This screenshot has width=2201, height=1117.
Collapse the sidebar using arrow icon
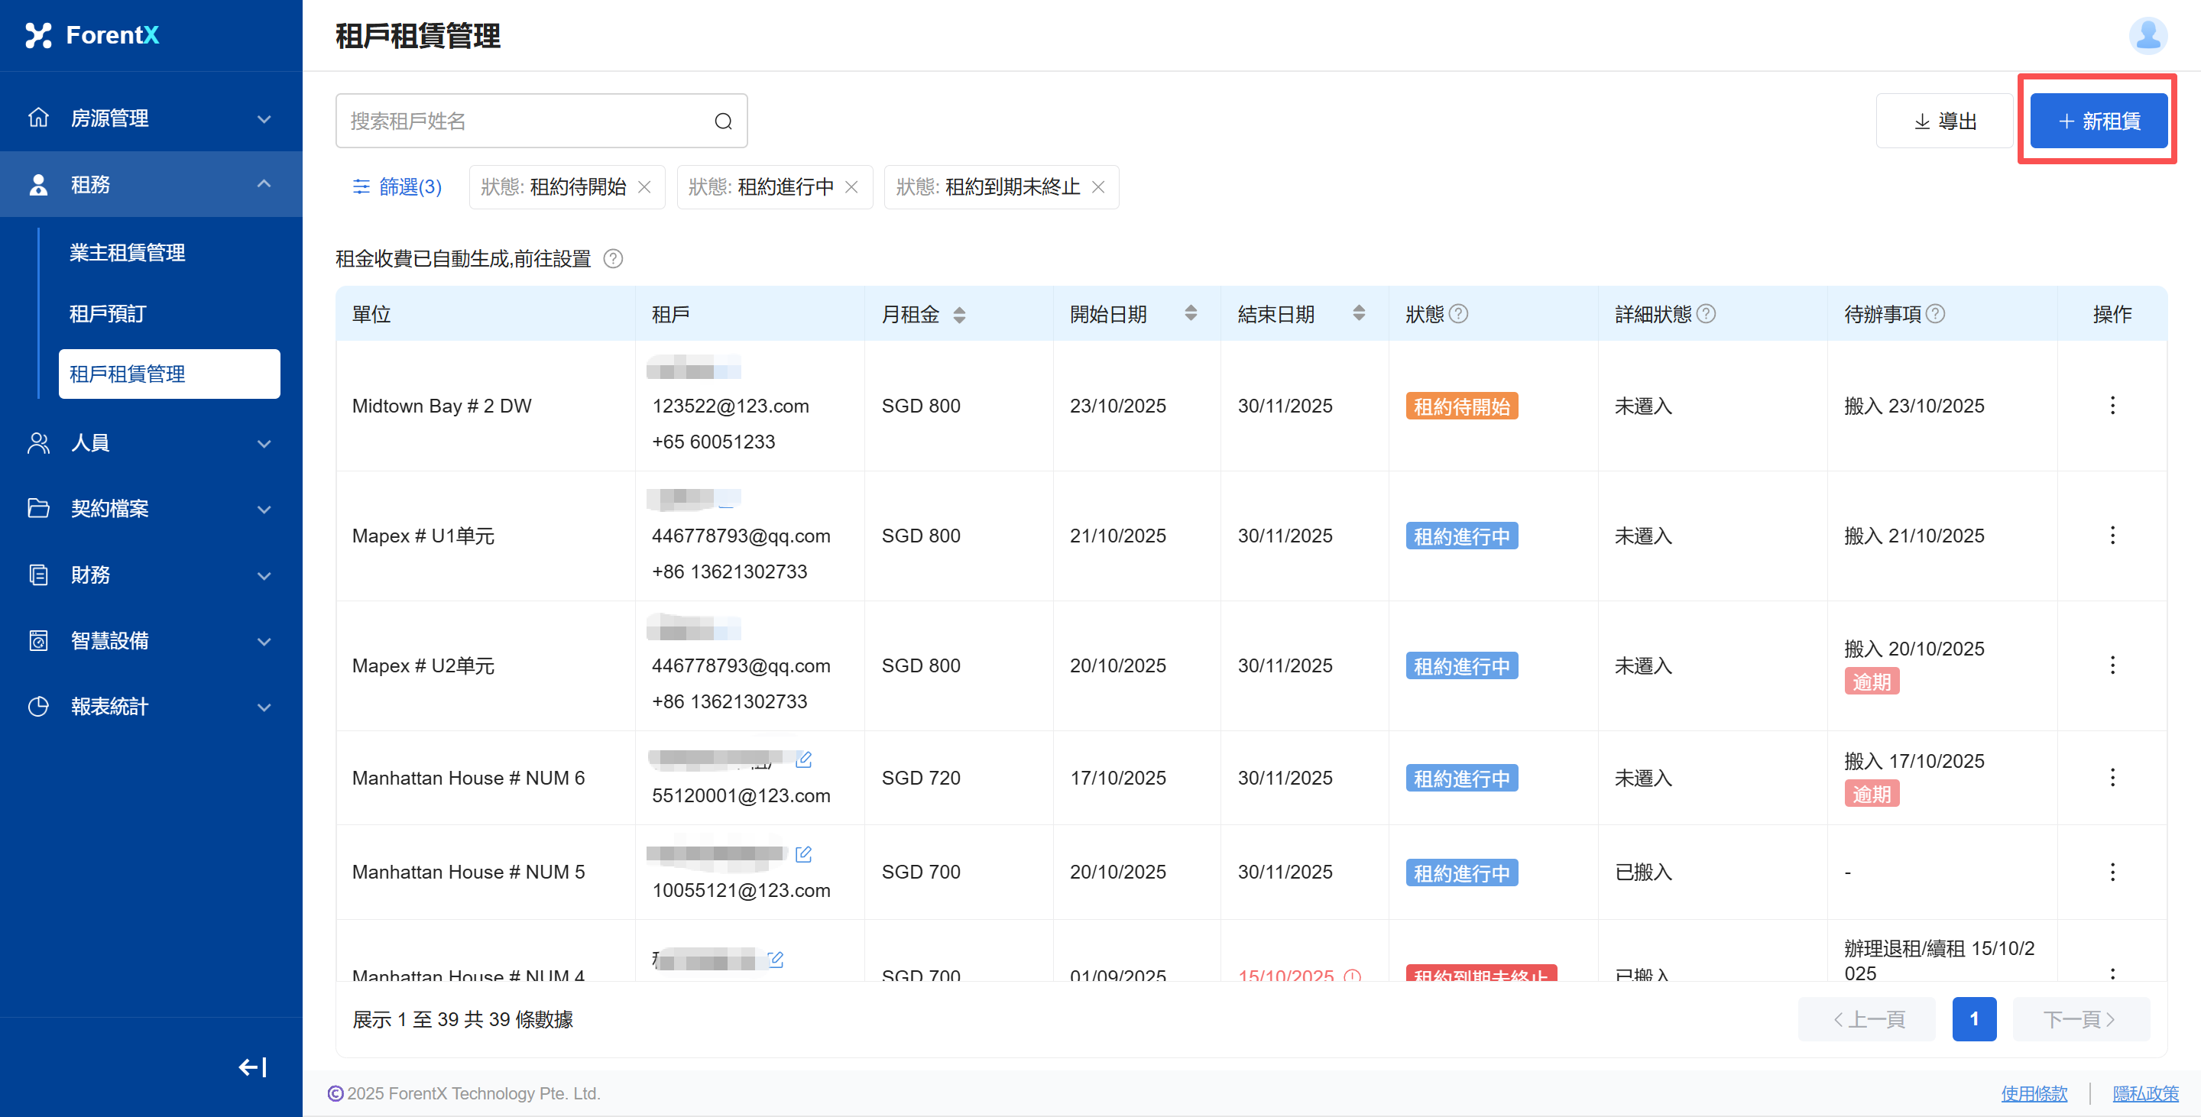coord(252,1067)
